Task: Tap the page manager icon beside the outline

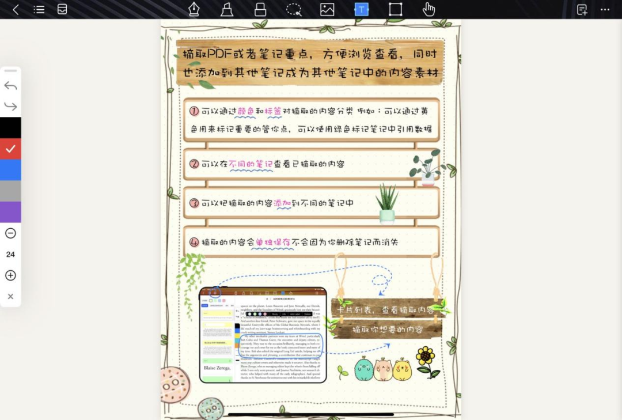Action: (x=61, y=9)
